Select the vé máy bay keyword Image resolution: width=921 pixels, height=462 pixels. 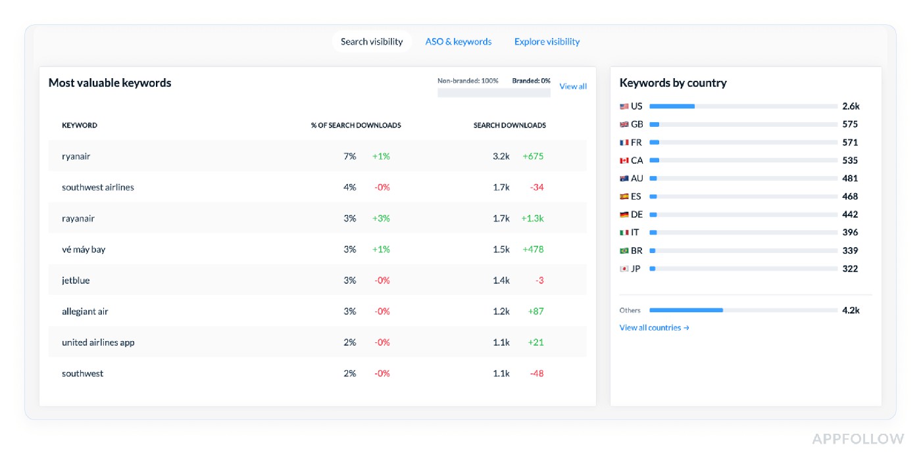84,249
